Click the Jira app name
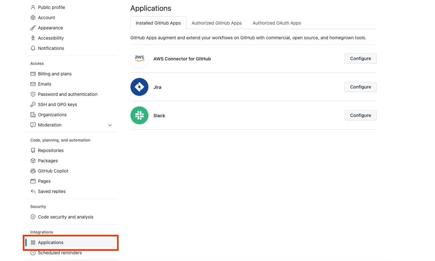The height and width of the screenshot is (261, 435). 157,87
